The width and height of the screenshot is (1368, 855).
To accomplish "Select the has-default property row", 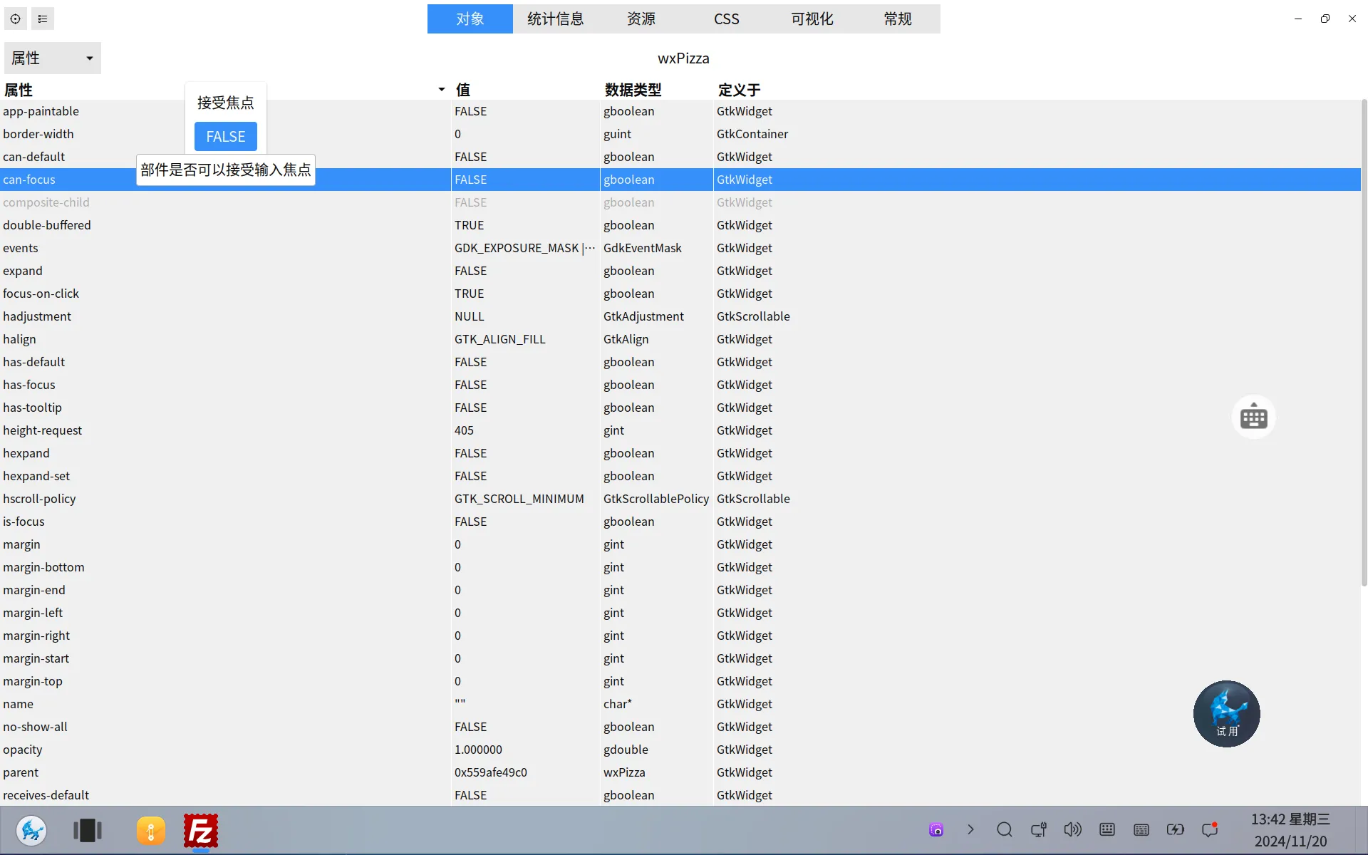I will click(680, 362).
